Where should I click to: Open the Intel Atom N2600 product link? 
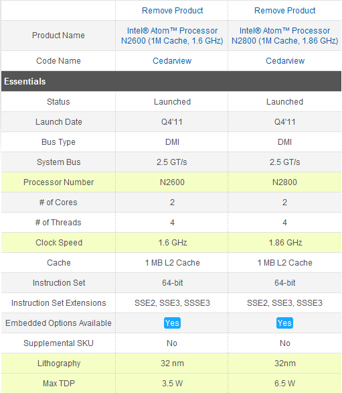172,36
